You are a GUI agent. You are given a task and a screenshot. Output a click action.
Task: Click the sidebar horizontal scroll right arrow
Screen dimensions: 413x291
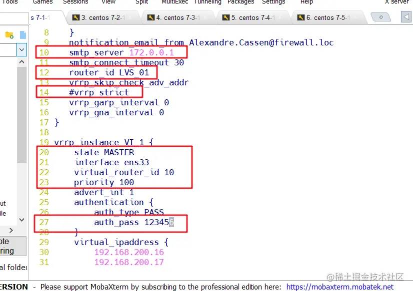point(11,230)
